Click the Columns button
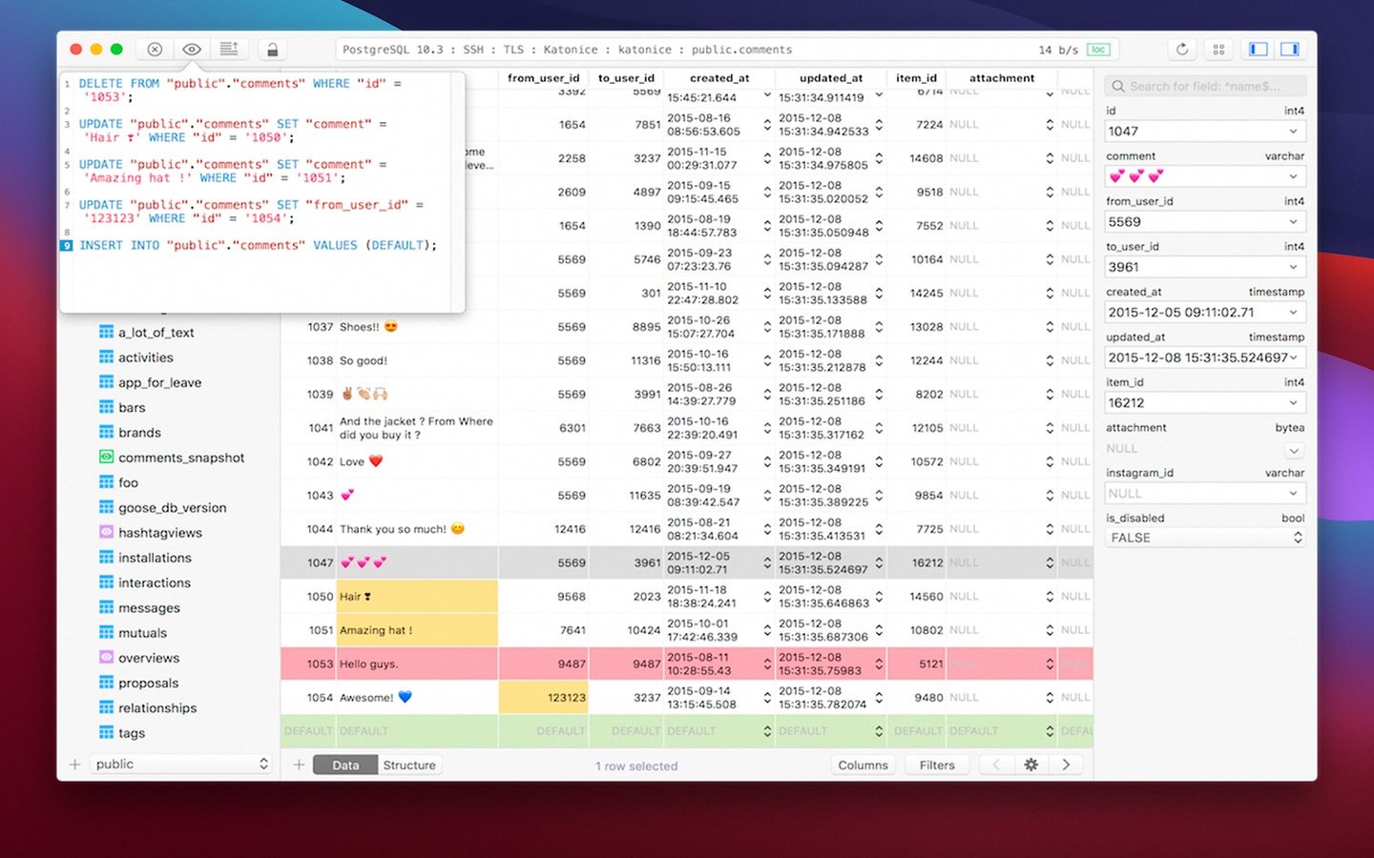1374x858 pixels. pyautogui.click(x=863, y=765)
